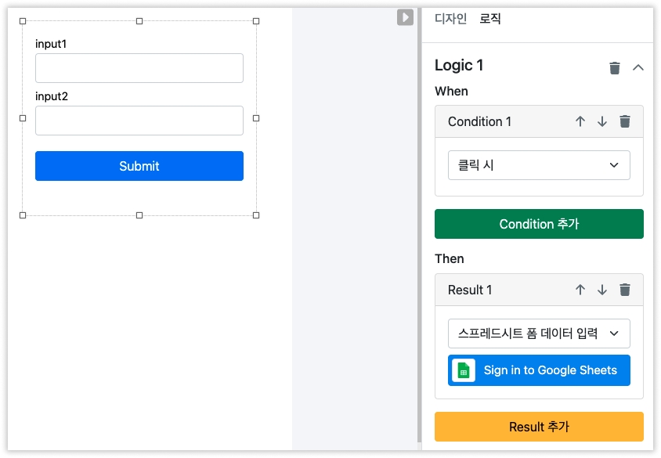This screenshot has width=661, height=458.
Task: Switch to the 디자인 tab
Action: [450, 19]
